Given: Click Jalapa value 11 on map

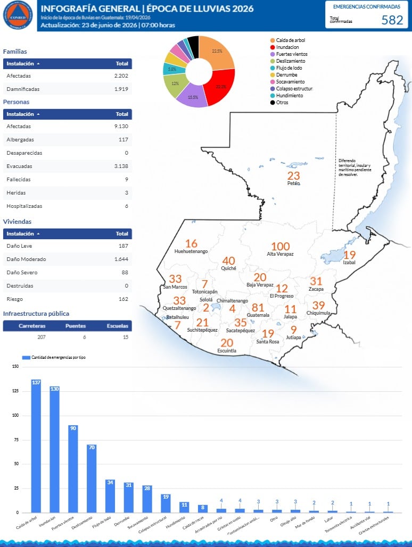Looking at the screenshot, I should (291, 309).
